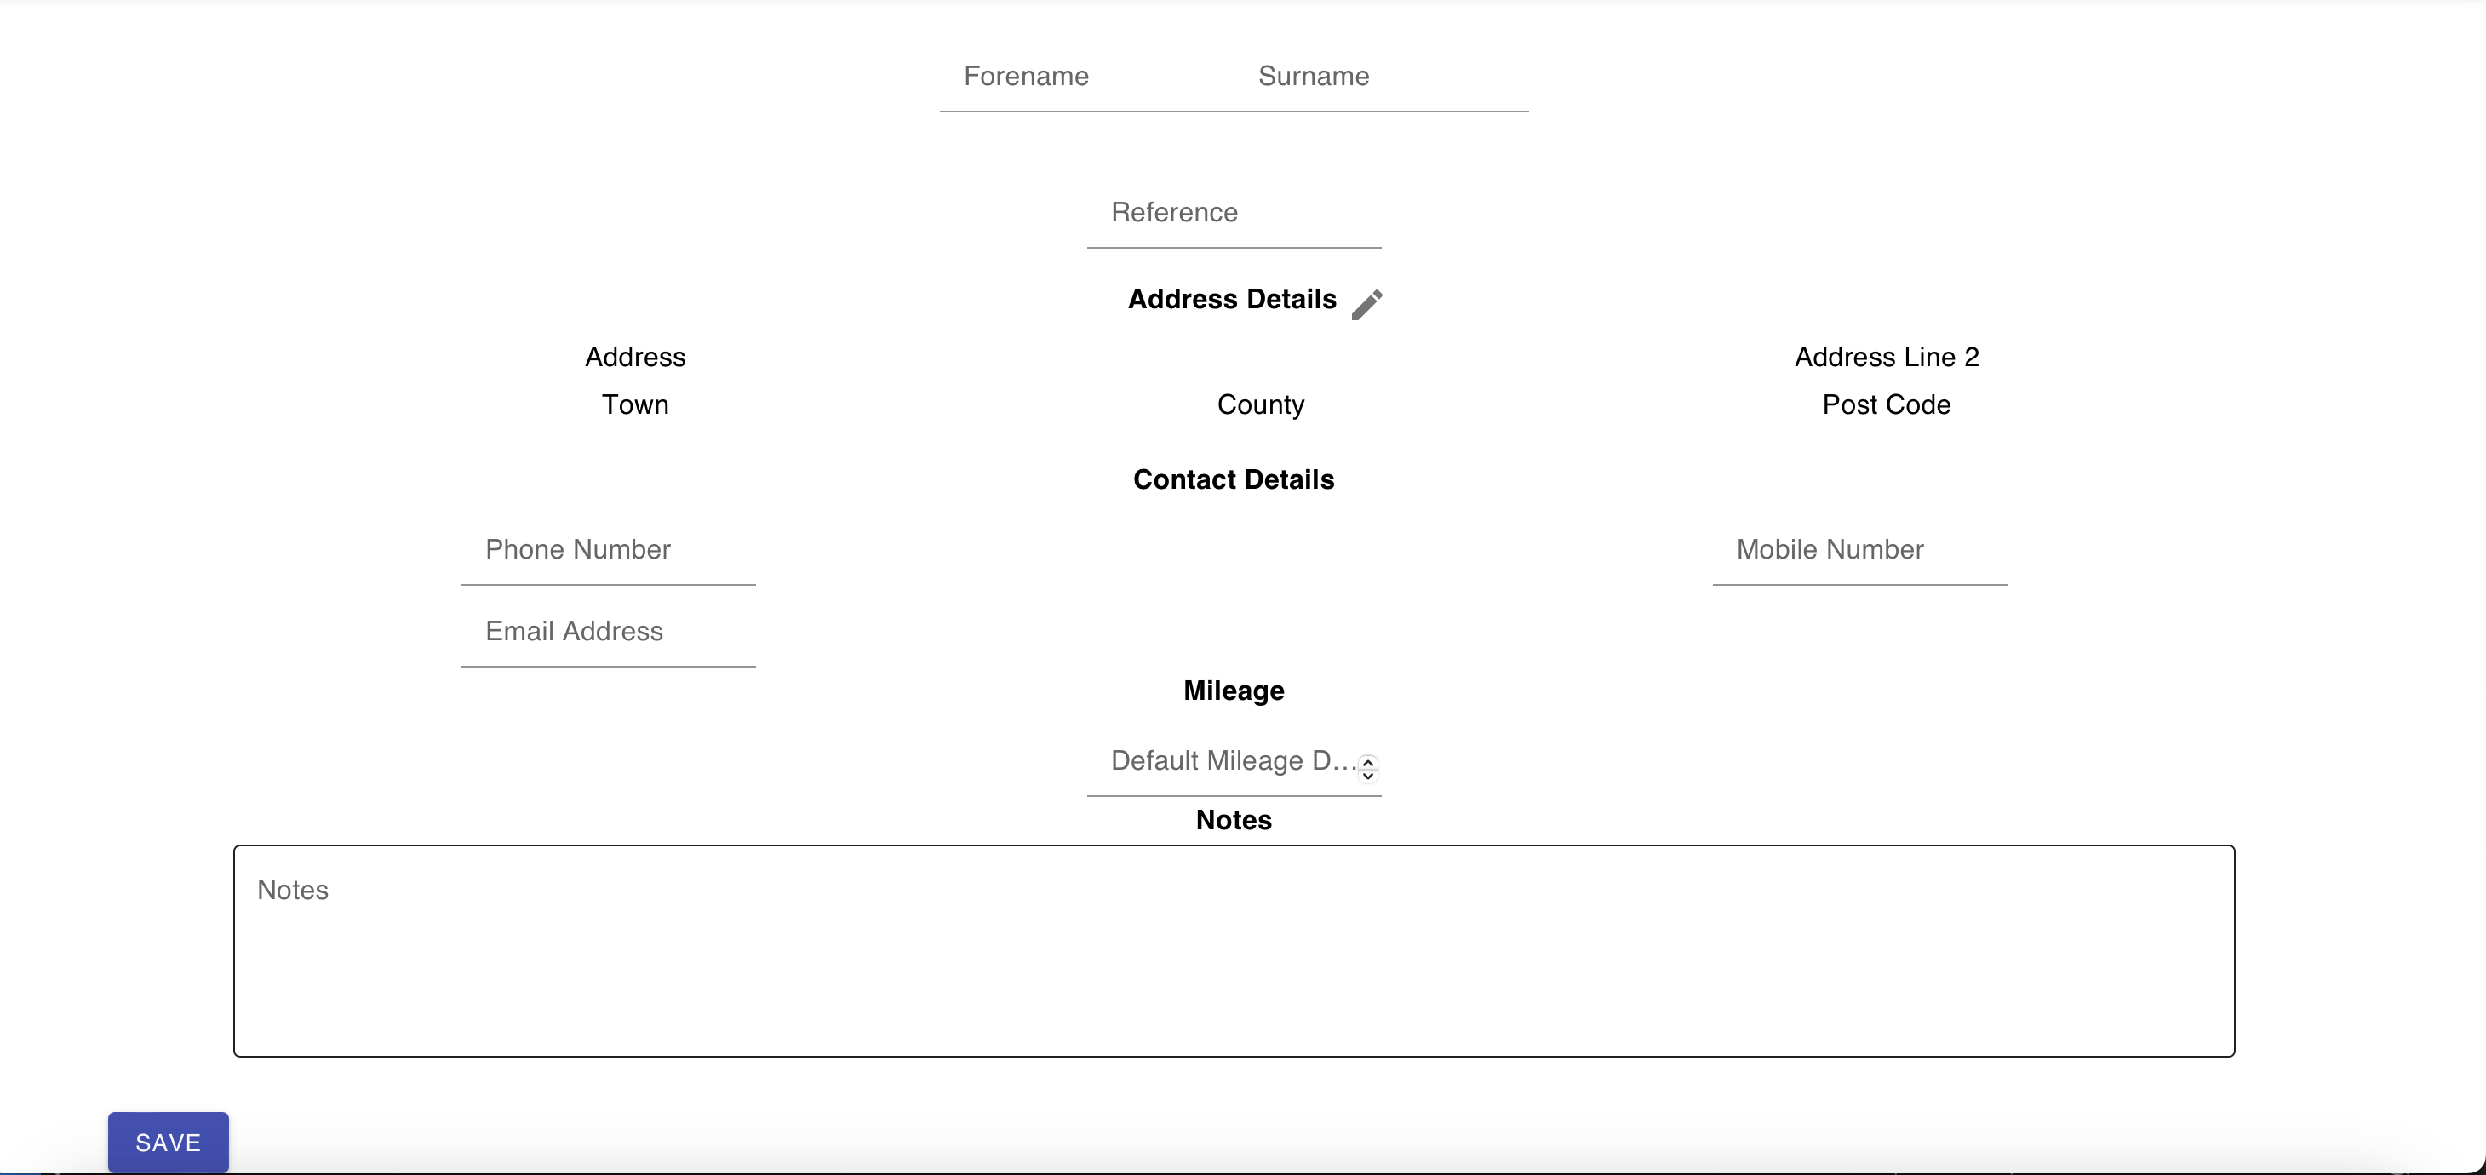Click the Address Line 2 label
The width and height of the screenshot is (2486, 1175).
pos(1886,358)
